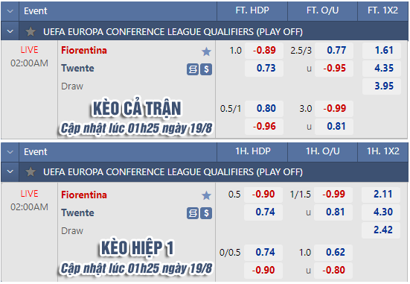Favorite the Fiorentina match in full-time table
Viewport: 410px width, 284px height.
(x=206, y=51)
